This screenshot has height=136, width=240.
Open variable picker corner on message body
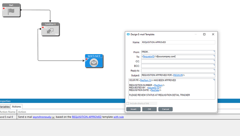(x=214, y=80)
